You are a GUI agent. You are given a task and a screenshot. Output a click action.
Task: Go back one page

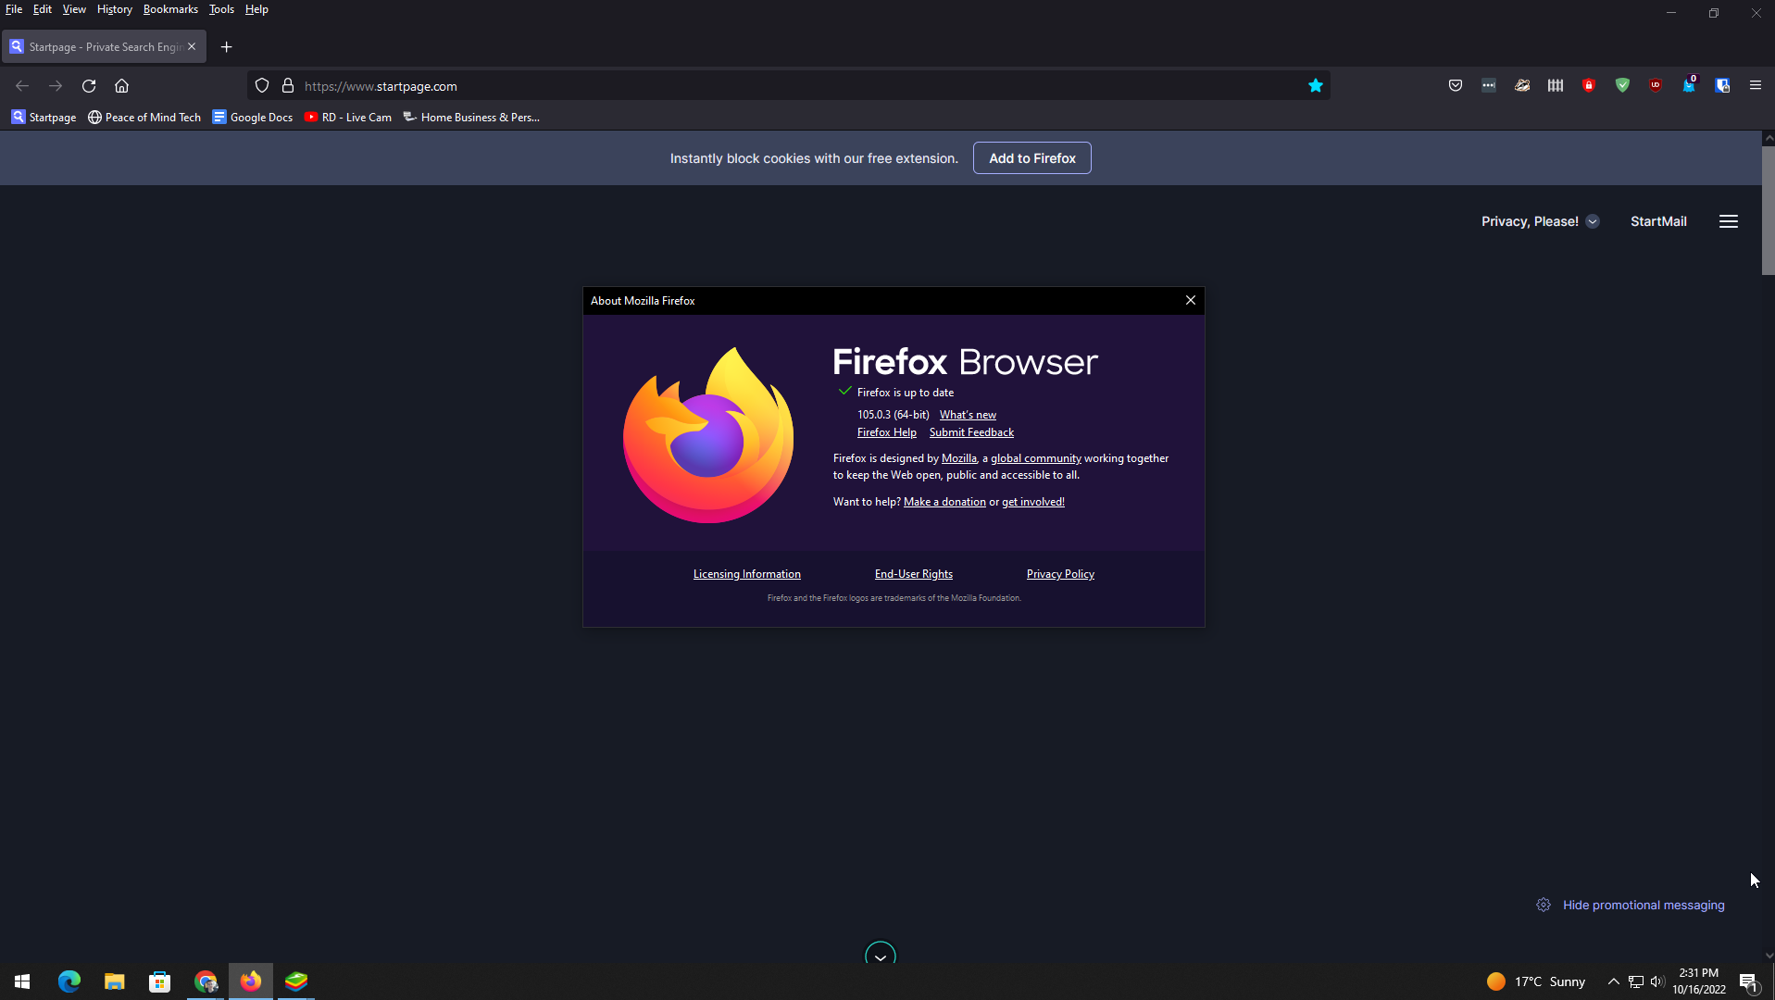pyautogui.click(x=22, y=85)
